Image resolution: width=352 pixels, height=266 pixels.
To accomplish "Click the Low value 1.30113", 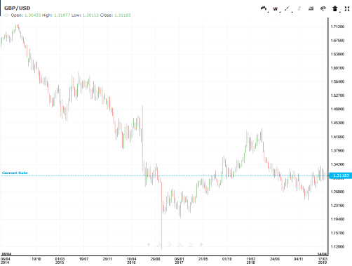I will (x=90, y=15).
